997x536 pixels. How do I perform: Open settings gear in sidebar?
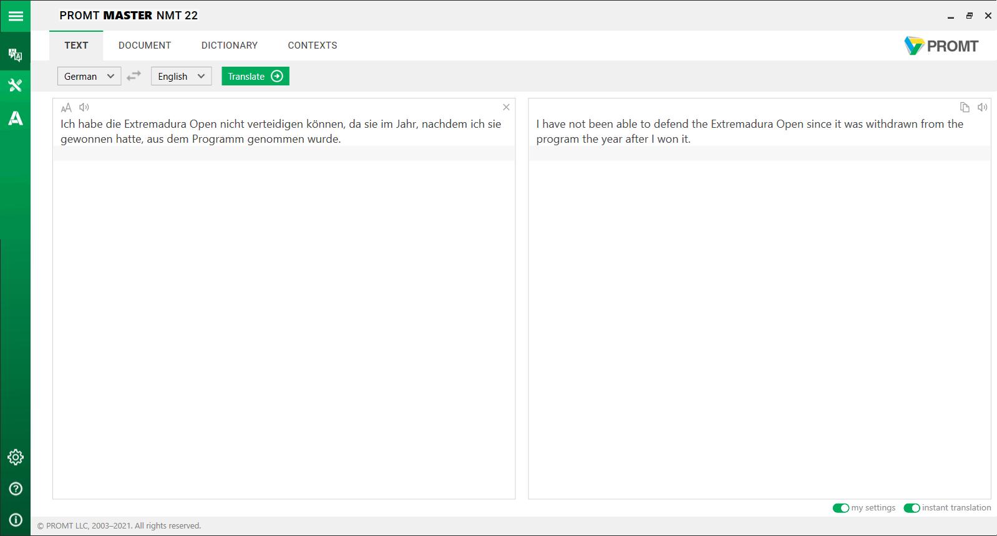pyautogui.click(x=15, y=457)
